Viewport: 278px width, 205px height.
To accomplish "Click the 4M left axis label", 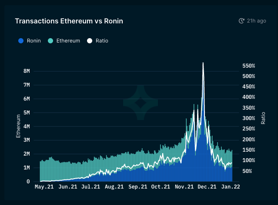I will point(27,126).
